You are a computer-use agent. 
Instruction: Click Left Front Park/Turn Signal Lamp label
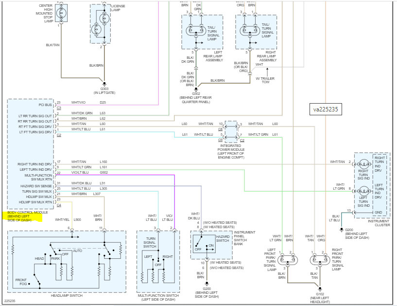pos(270,260)
